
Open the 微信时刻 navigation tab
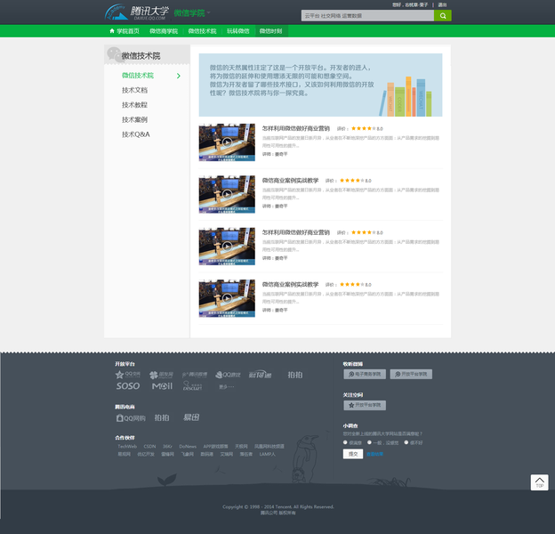click(270, 31)
